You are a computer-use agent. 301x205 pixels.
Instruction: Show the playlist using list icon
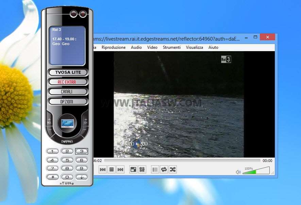click(155, 169)
